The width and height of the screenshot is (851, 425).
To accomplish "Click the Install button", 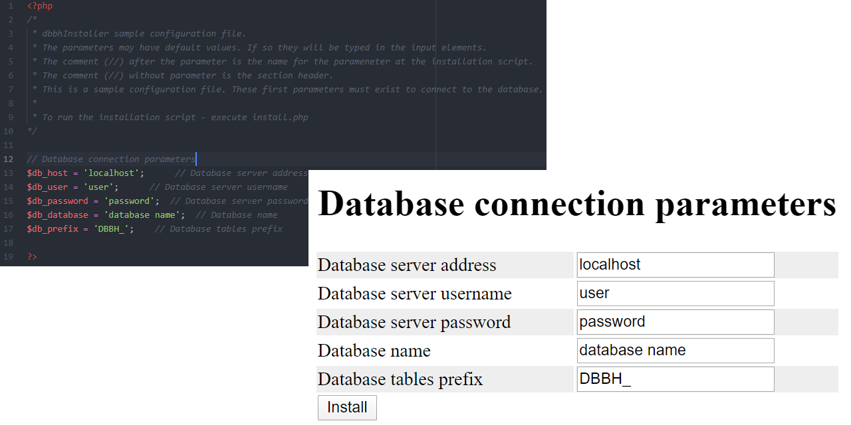I will [x=347, y=407].
